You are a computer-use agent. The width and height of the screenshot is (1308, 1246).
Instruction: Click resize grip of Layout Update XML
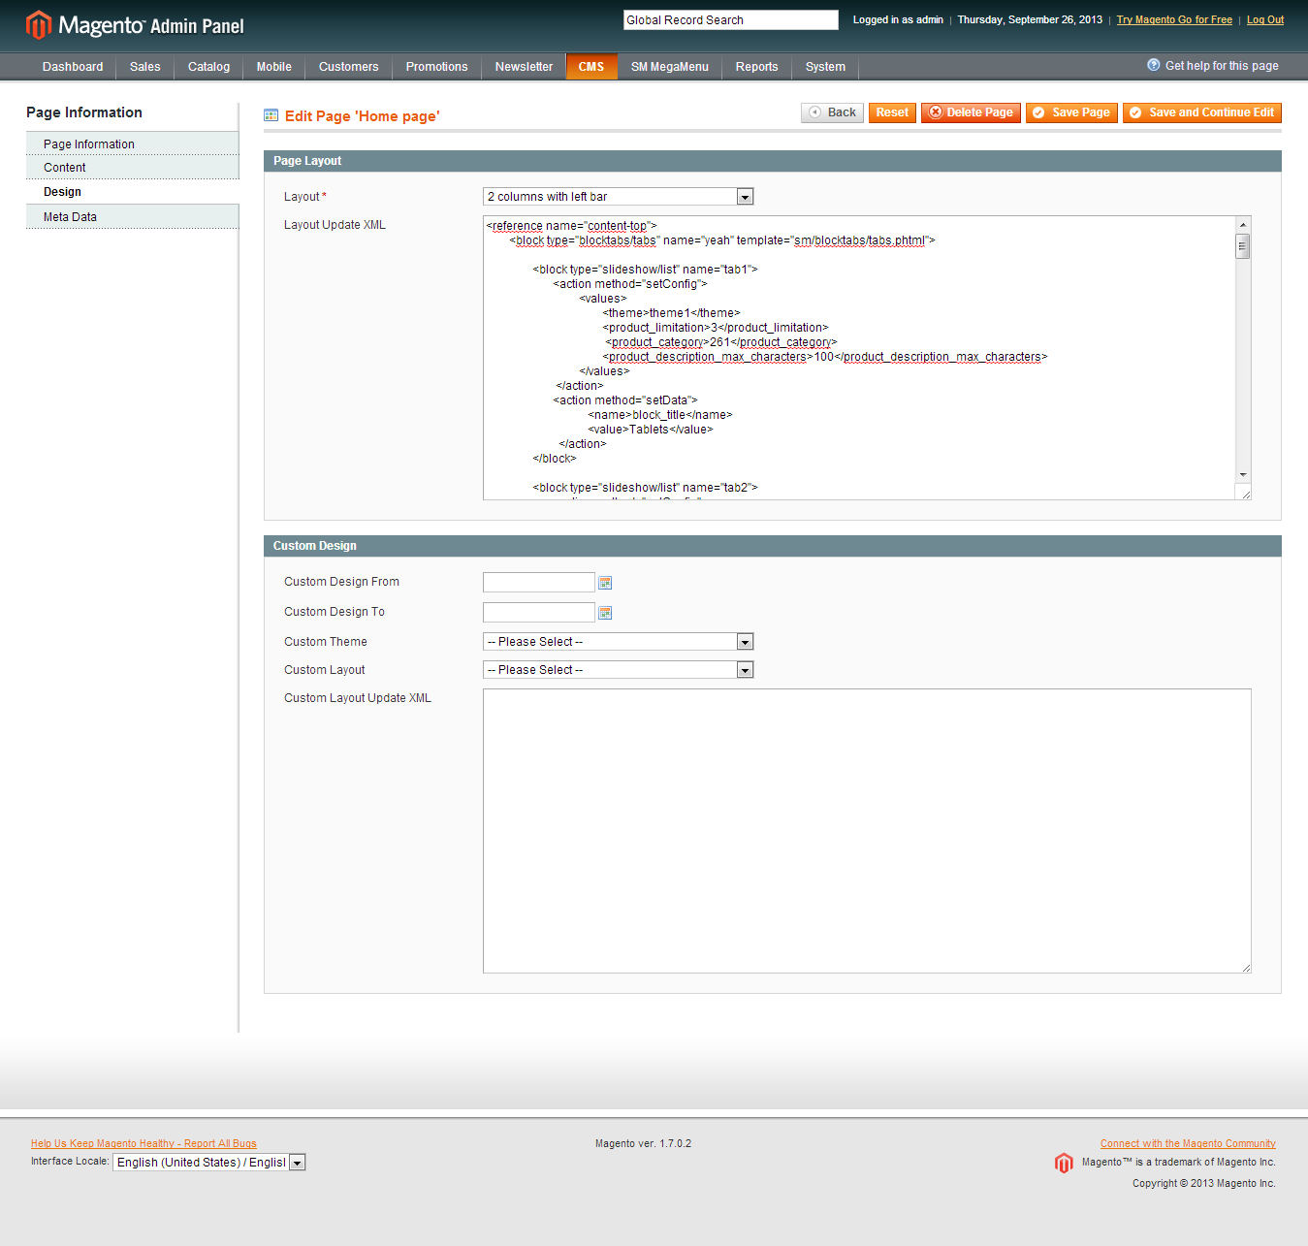pyautogui.click(x=1246, y=495)
